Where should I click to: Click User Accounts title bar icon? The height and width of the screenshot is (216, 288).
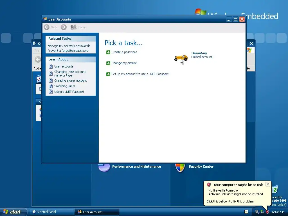point(45,19)
